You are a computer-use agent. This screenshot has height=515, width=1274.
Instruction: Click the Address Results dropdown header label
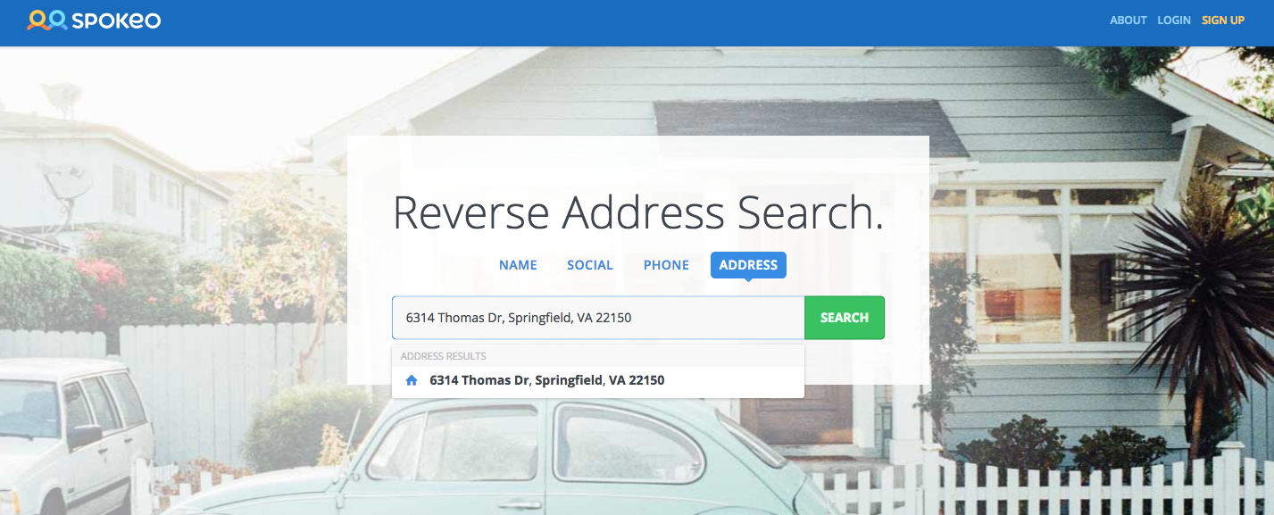coord(443,356)
